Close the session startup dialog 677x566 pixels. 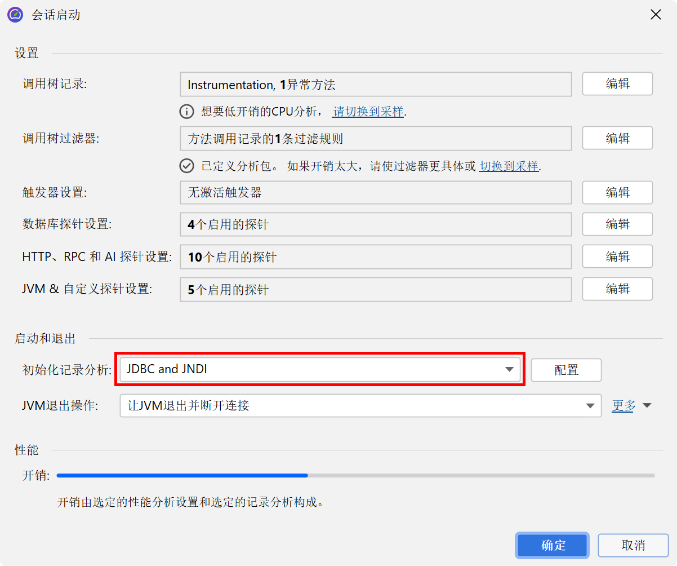pos(656,15)
